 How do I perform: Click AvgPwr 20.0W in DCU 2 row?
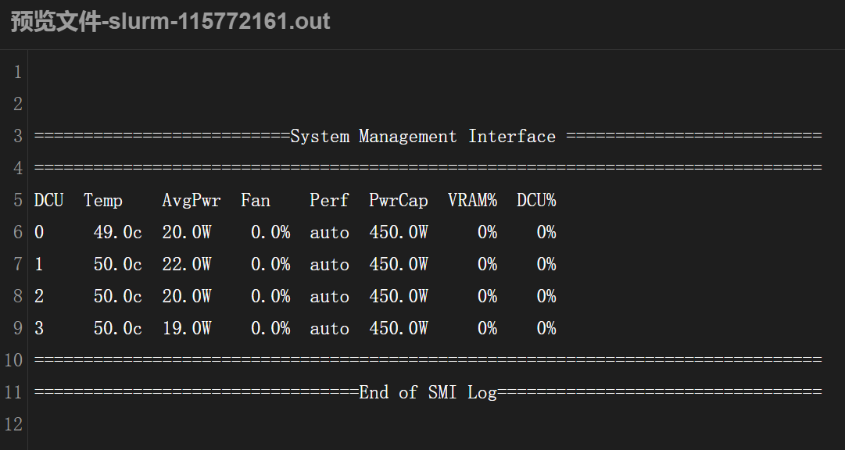[x=187, y=296]
